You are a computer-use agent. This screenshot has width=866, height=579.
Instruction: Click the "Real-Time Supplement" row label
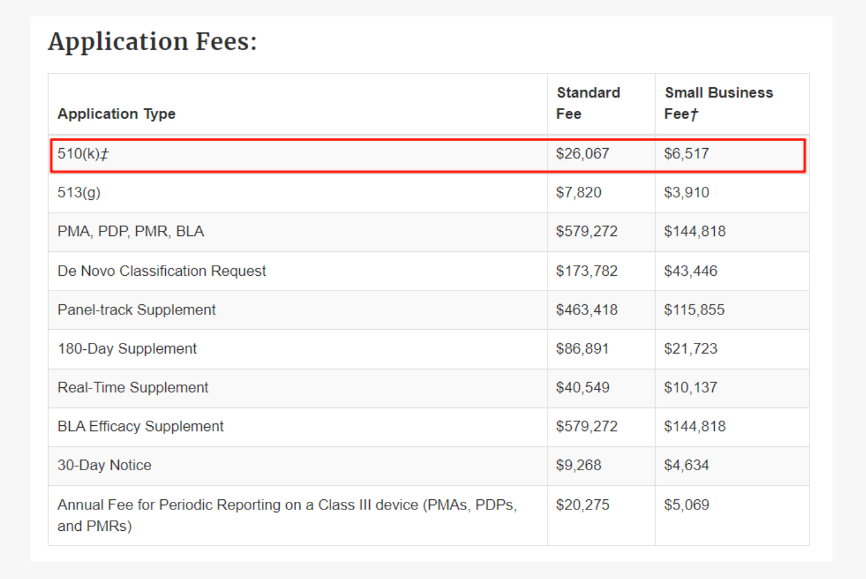[x=132, y=387]
